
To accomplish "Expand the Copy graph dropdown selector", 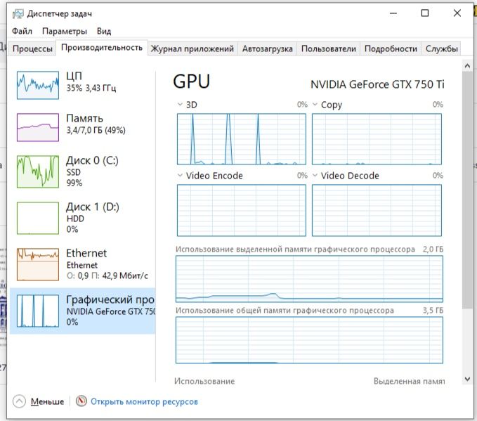I will 315,105.
